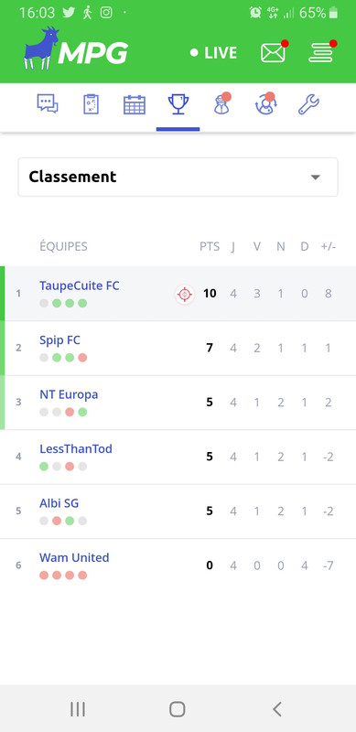Screen dimensions: 356x732
Task: Open the envelope mailbox icon
Action: point(274,52)
